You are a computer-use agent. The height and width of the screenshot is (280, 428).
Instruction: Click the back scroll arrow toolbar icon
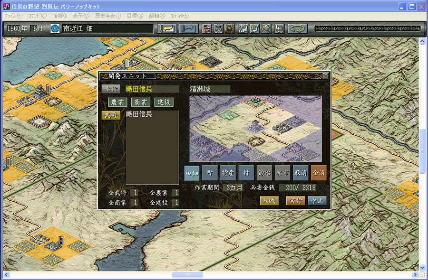(x=167, y=28)
